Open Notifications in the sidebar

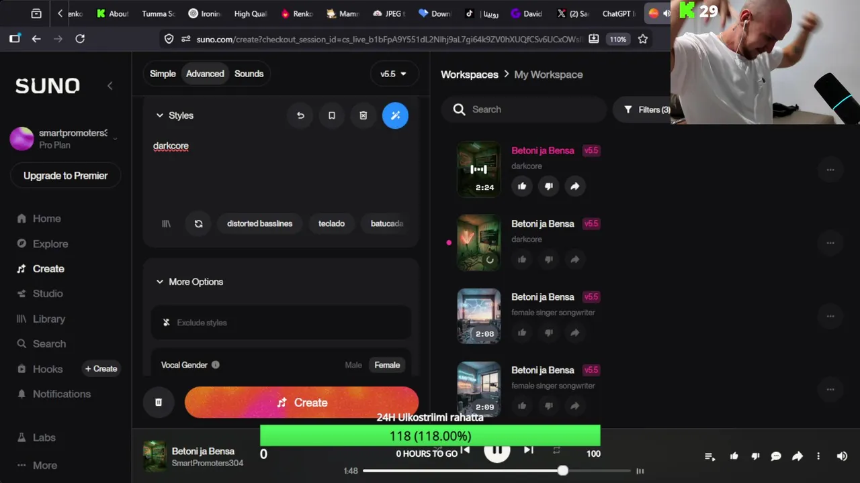coord(54,394)
